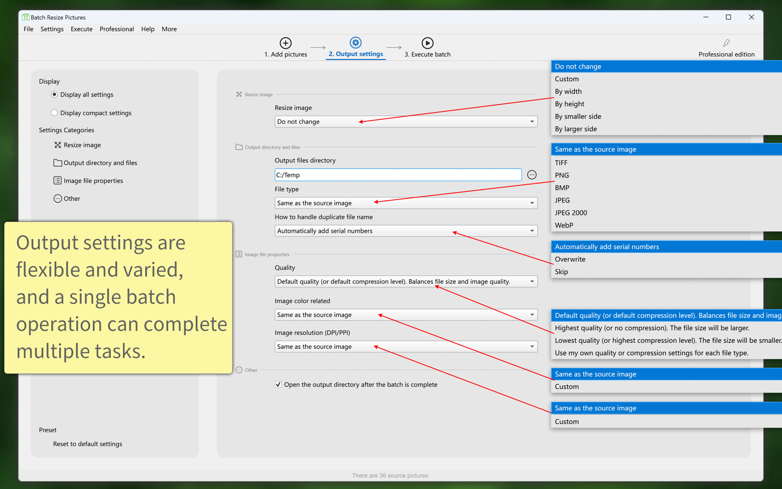Select Display compact settings radio button
The image size is (782, 489).
coord(54,112)
